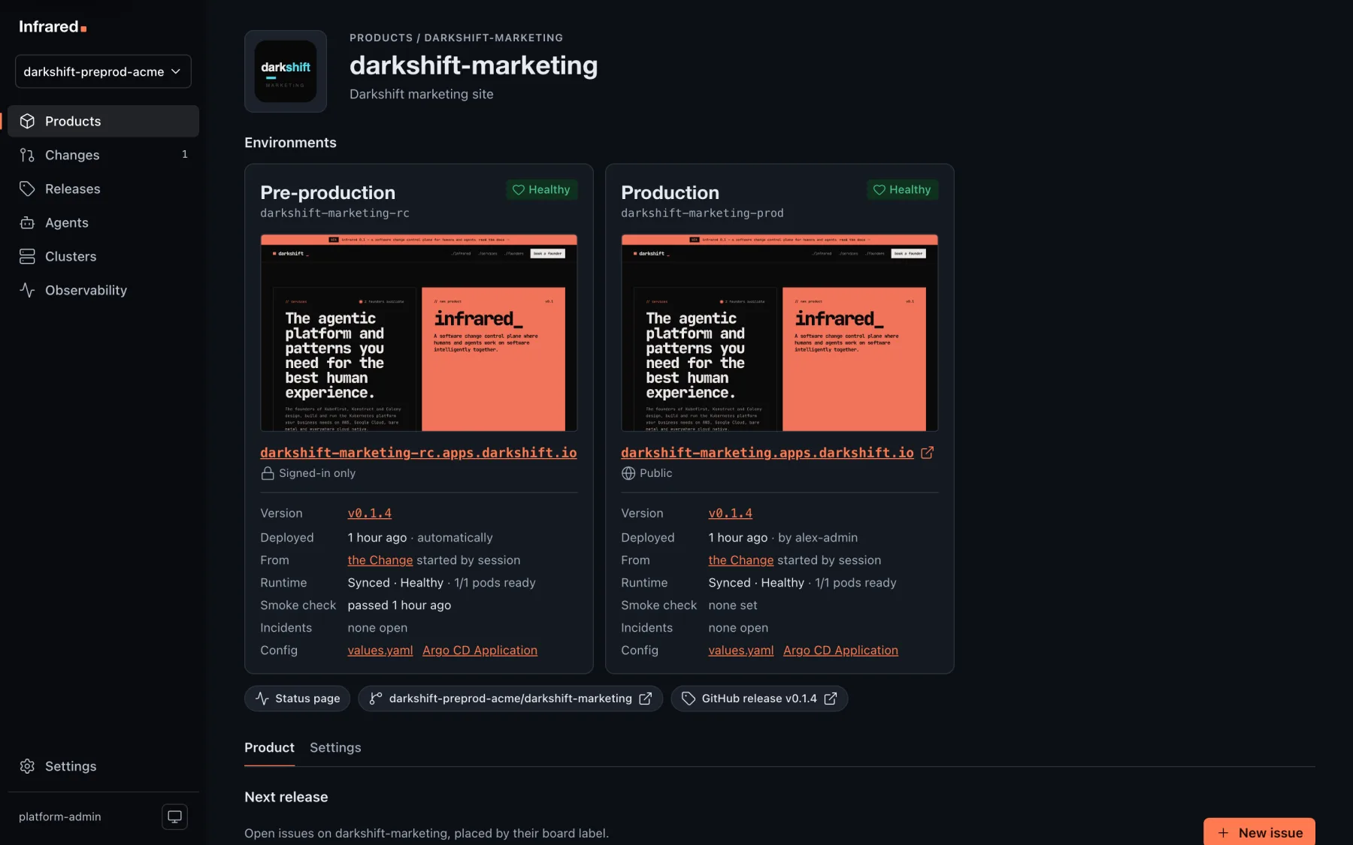
Task: Click the Next release heading
Action: coord(286,797)
